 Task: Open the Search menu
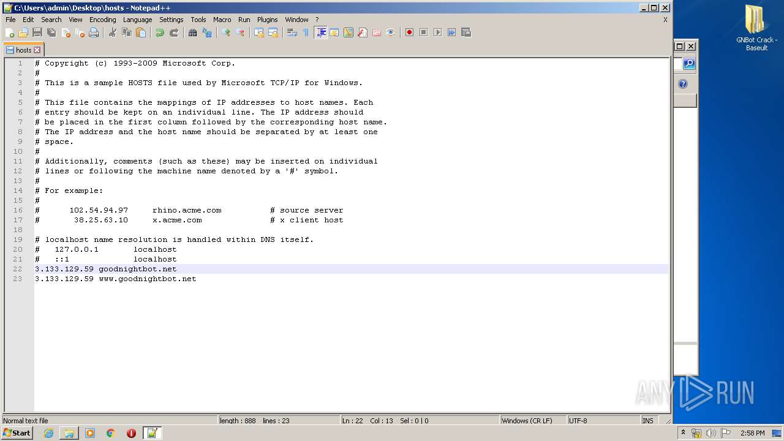pyautogui.click(x=51, y=20)
